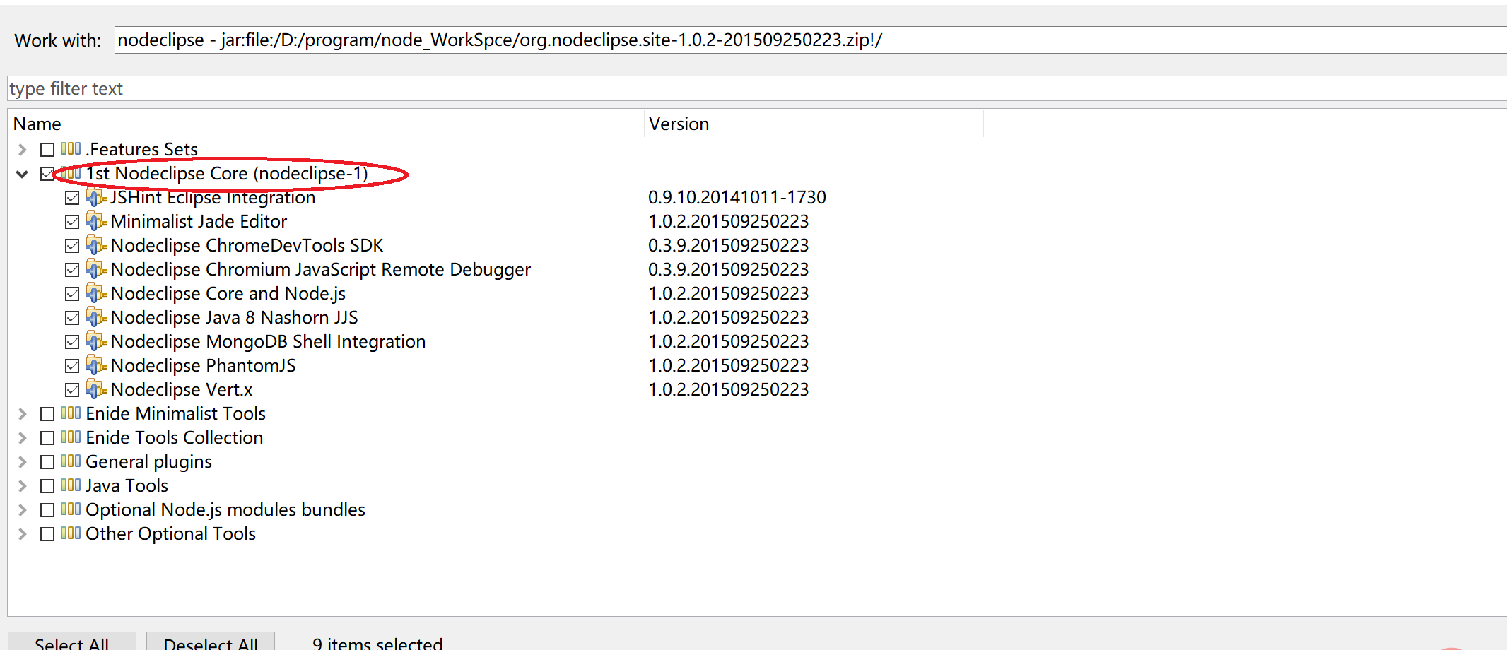Select the Nodeclipse PhantomJS row label
Screen dimensions: 1507x650
point(204,365)
